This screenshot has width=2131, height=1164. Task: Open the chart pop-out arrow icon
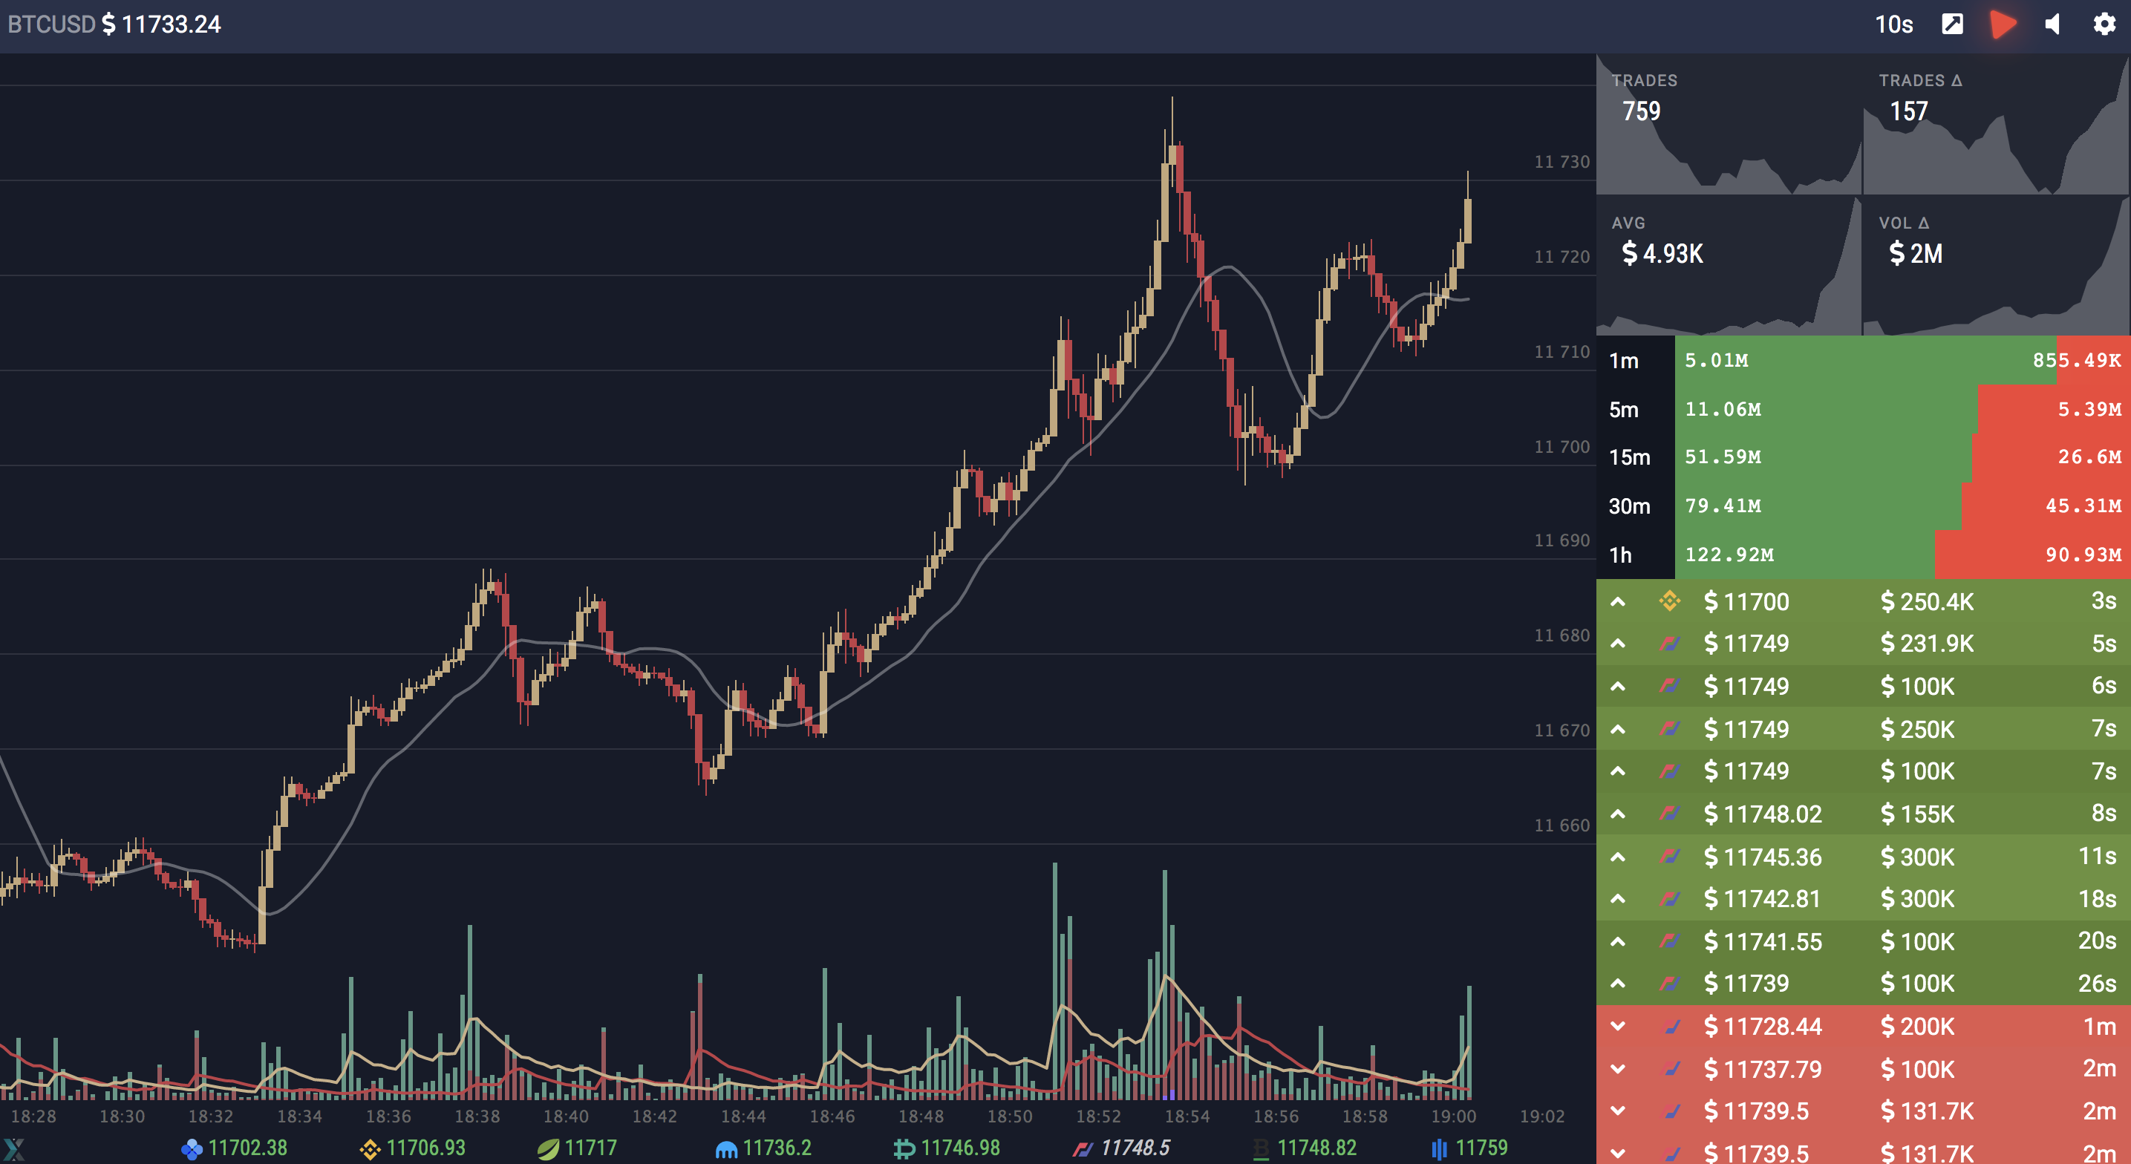[1952, 24]
